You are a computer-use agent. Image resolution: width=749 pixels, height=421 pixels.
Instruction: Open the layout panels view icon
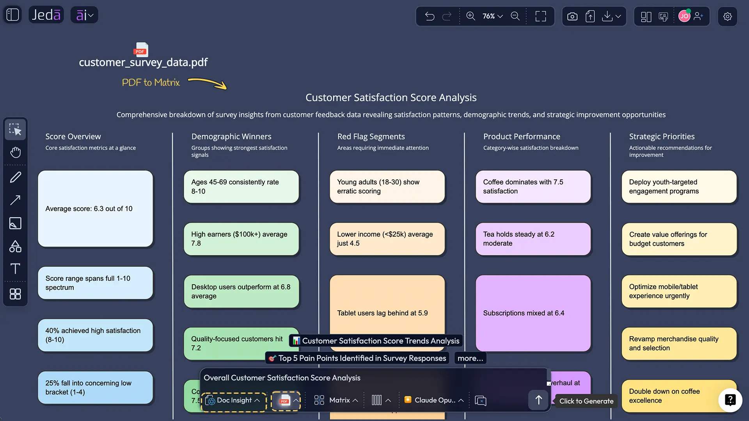(646, 16)
